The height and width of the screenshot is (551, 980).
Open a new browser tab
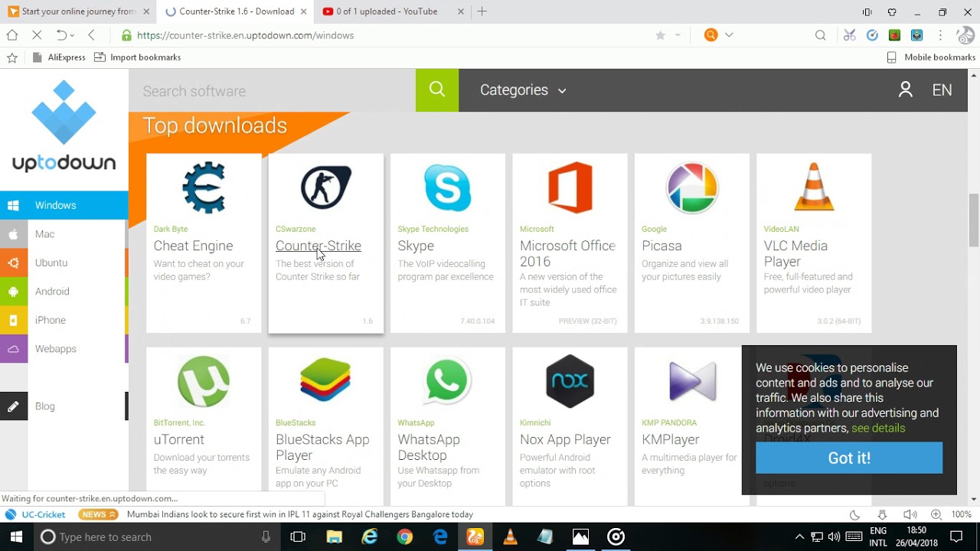[482, 11]
